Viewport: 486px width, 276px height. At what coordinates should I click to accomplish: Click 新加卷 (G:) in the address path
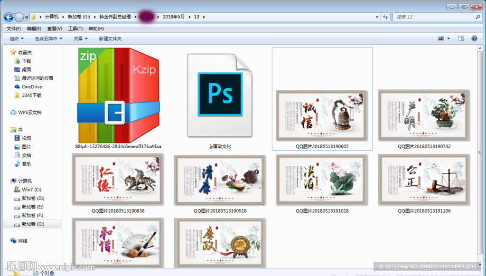click(79, 17)
